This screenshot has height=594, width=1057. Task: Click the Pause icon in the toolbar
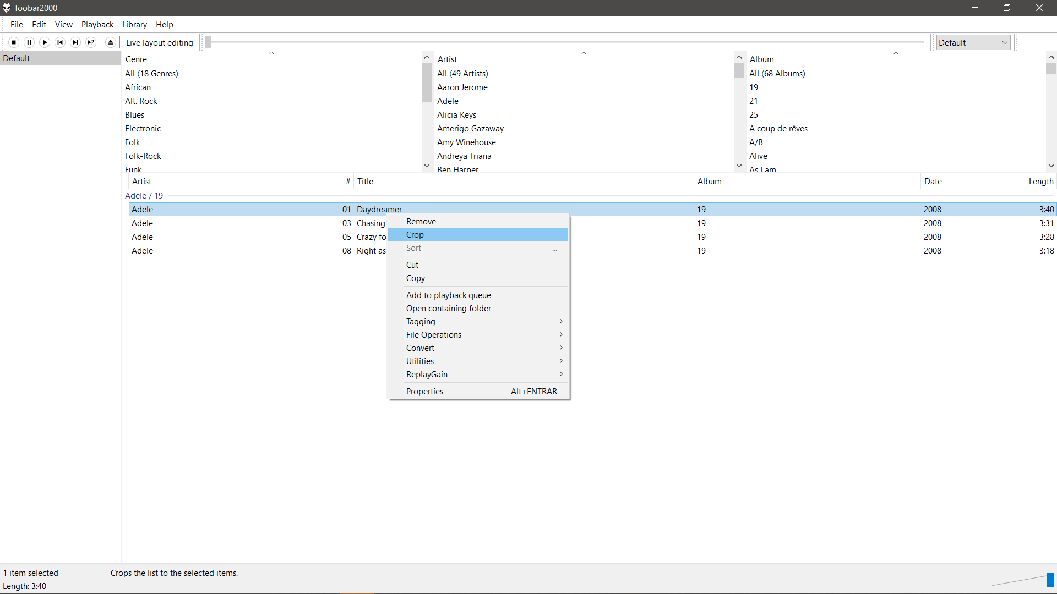pos(29,42)
